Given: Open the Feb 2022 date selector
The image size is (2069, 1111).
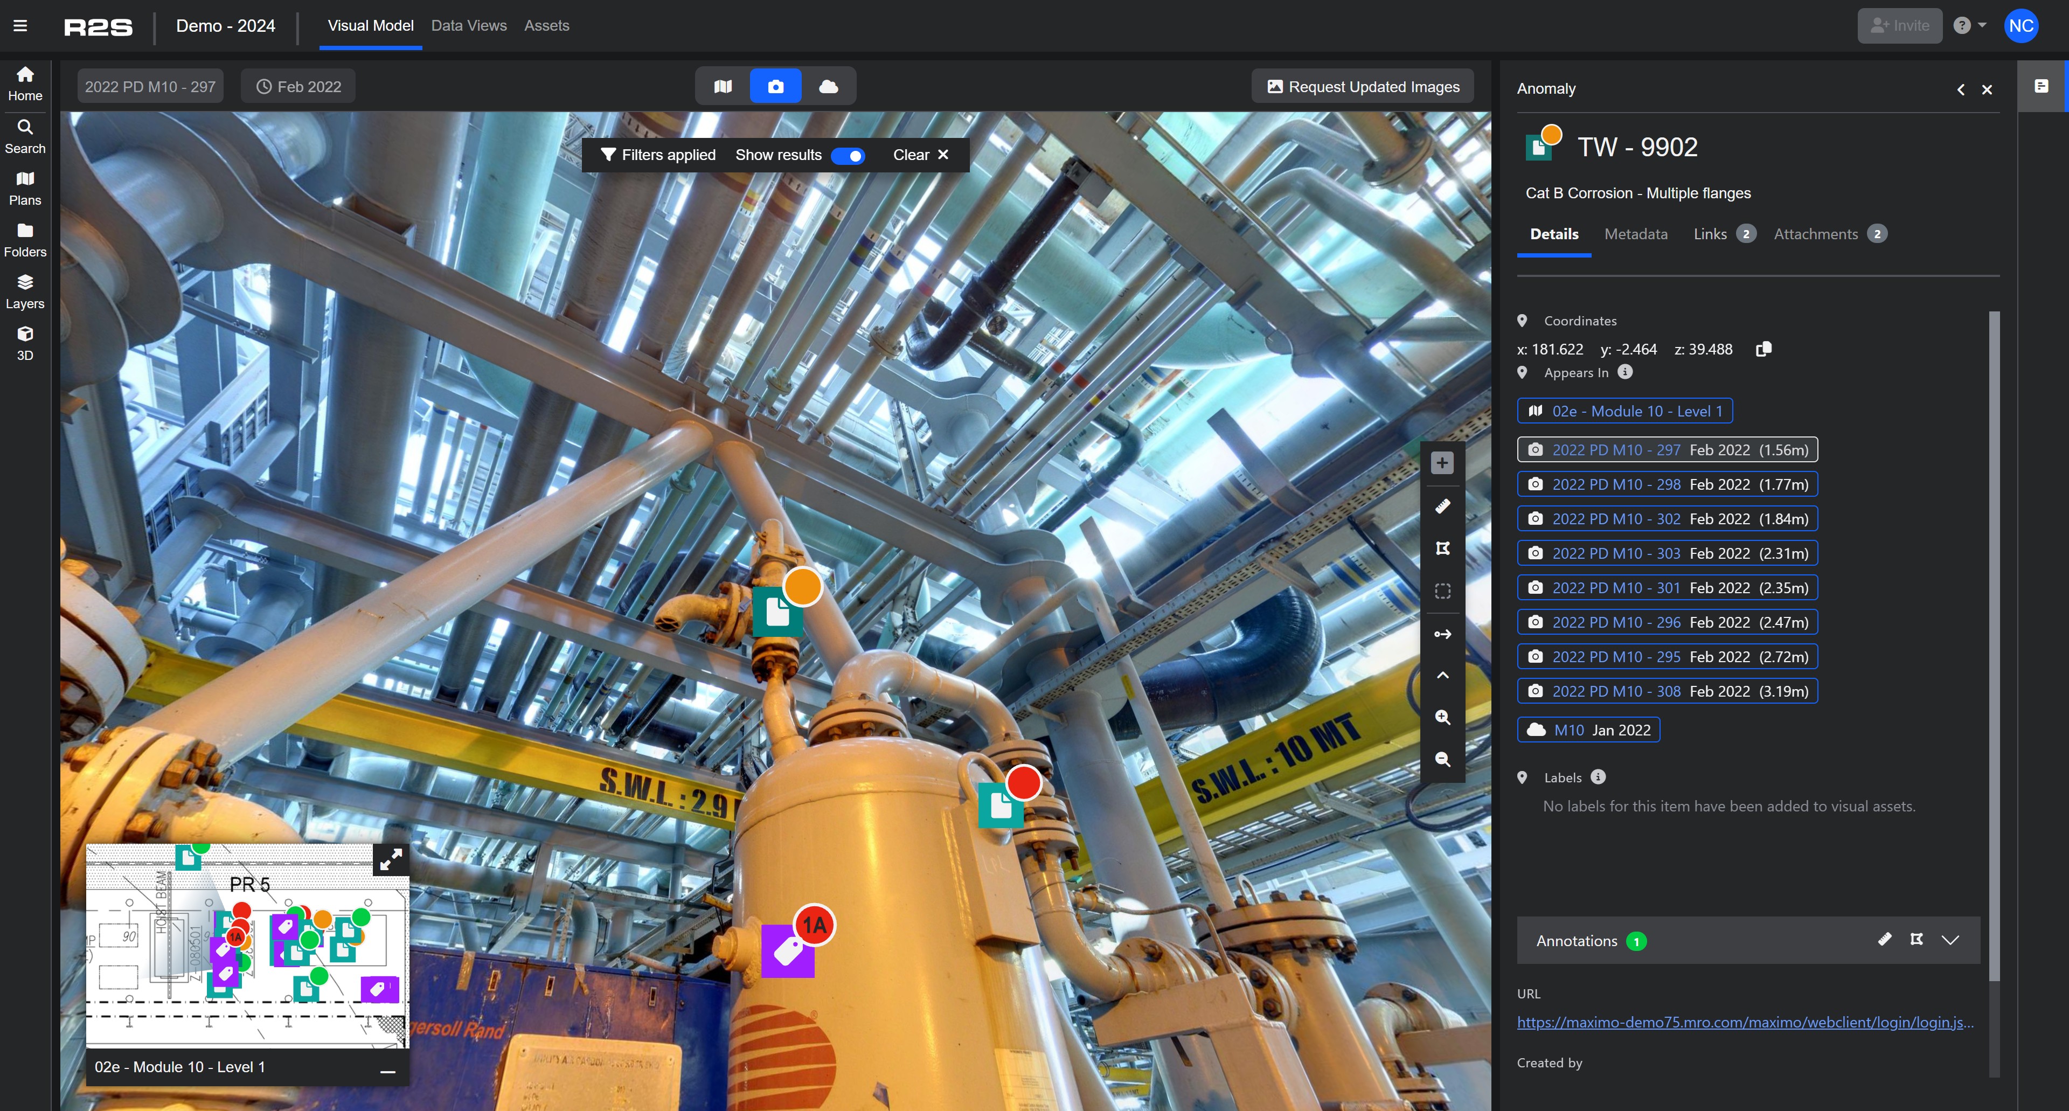Looking at the screenshot, I should point(298,86).
